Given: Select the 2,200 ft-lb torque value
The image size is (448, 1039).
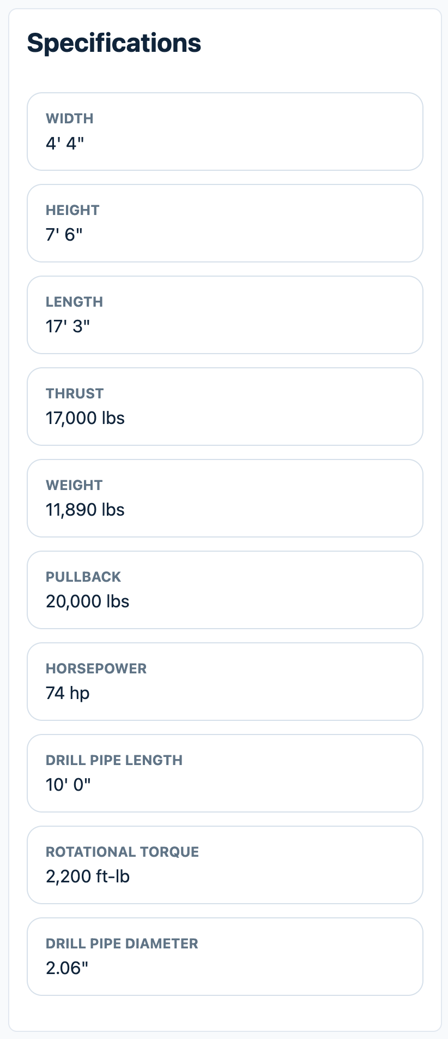Looking at the screenshot, I should 88,877.
